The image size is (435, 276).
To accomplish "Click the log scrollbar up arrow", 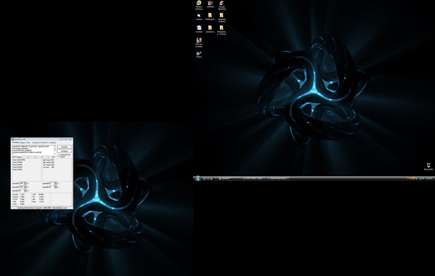I will [x=55, y=147].
